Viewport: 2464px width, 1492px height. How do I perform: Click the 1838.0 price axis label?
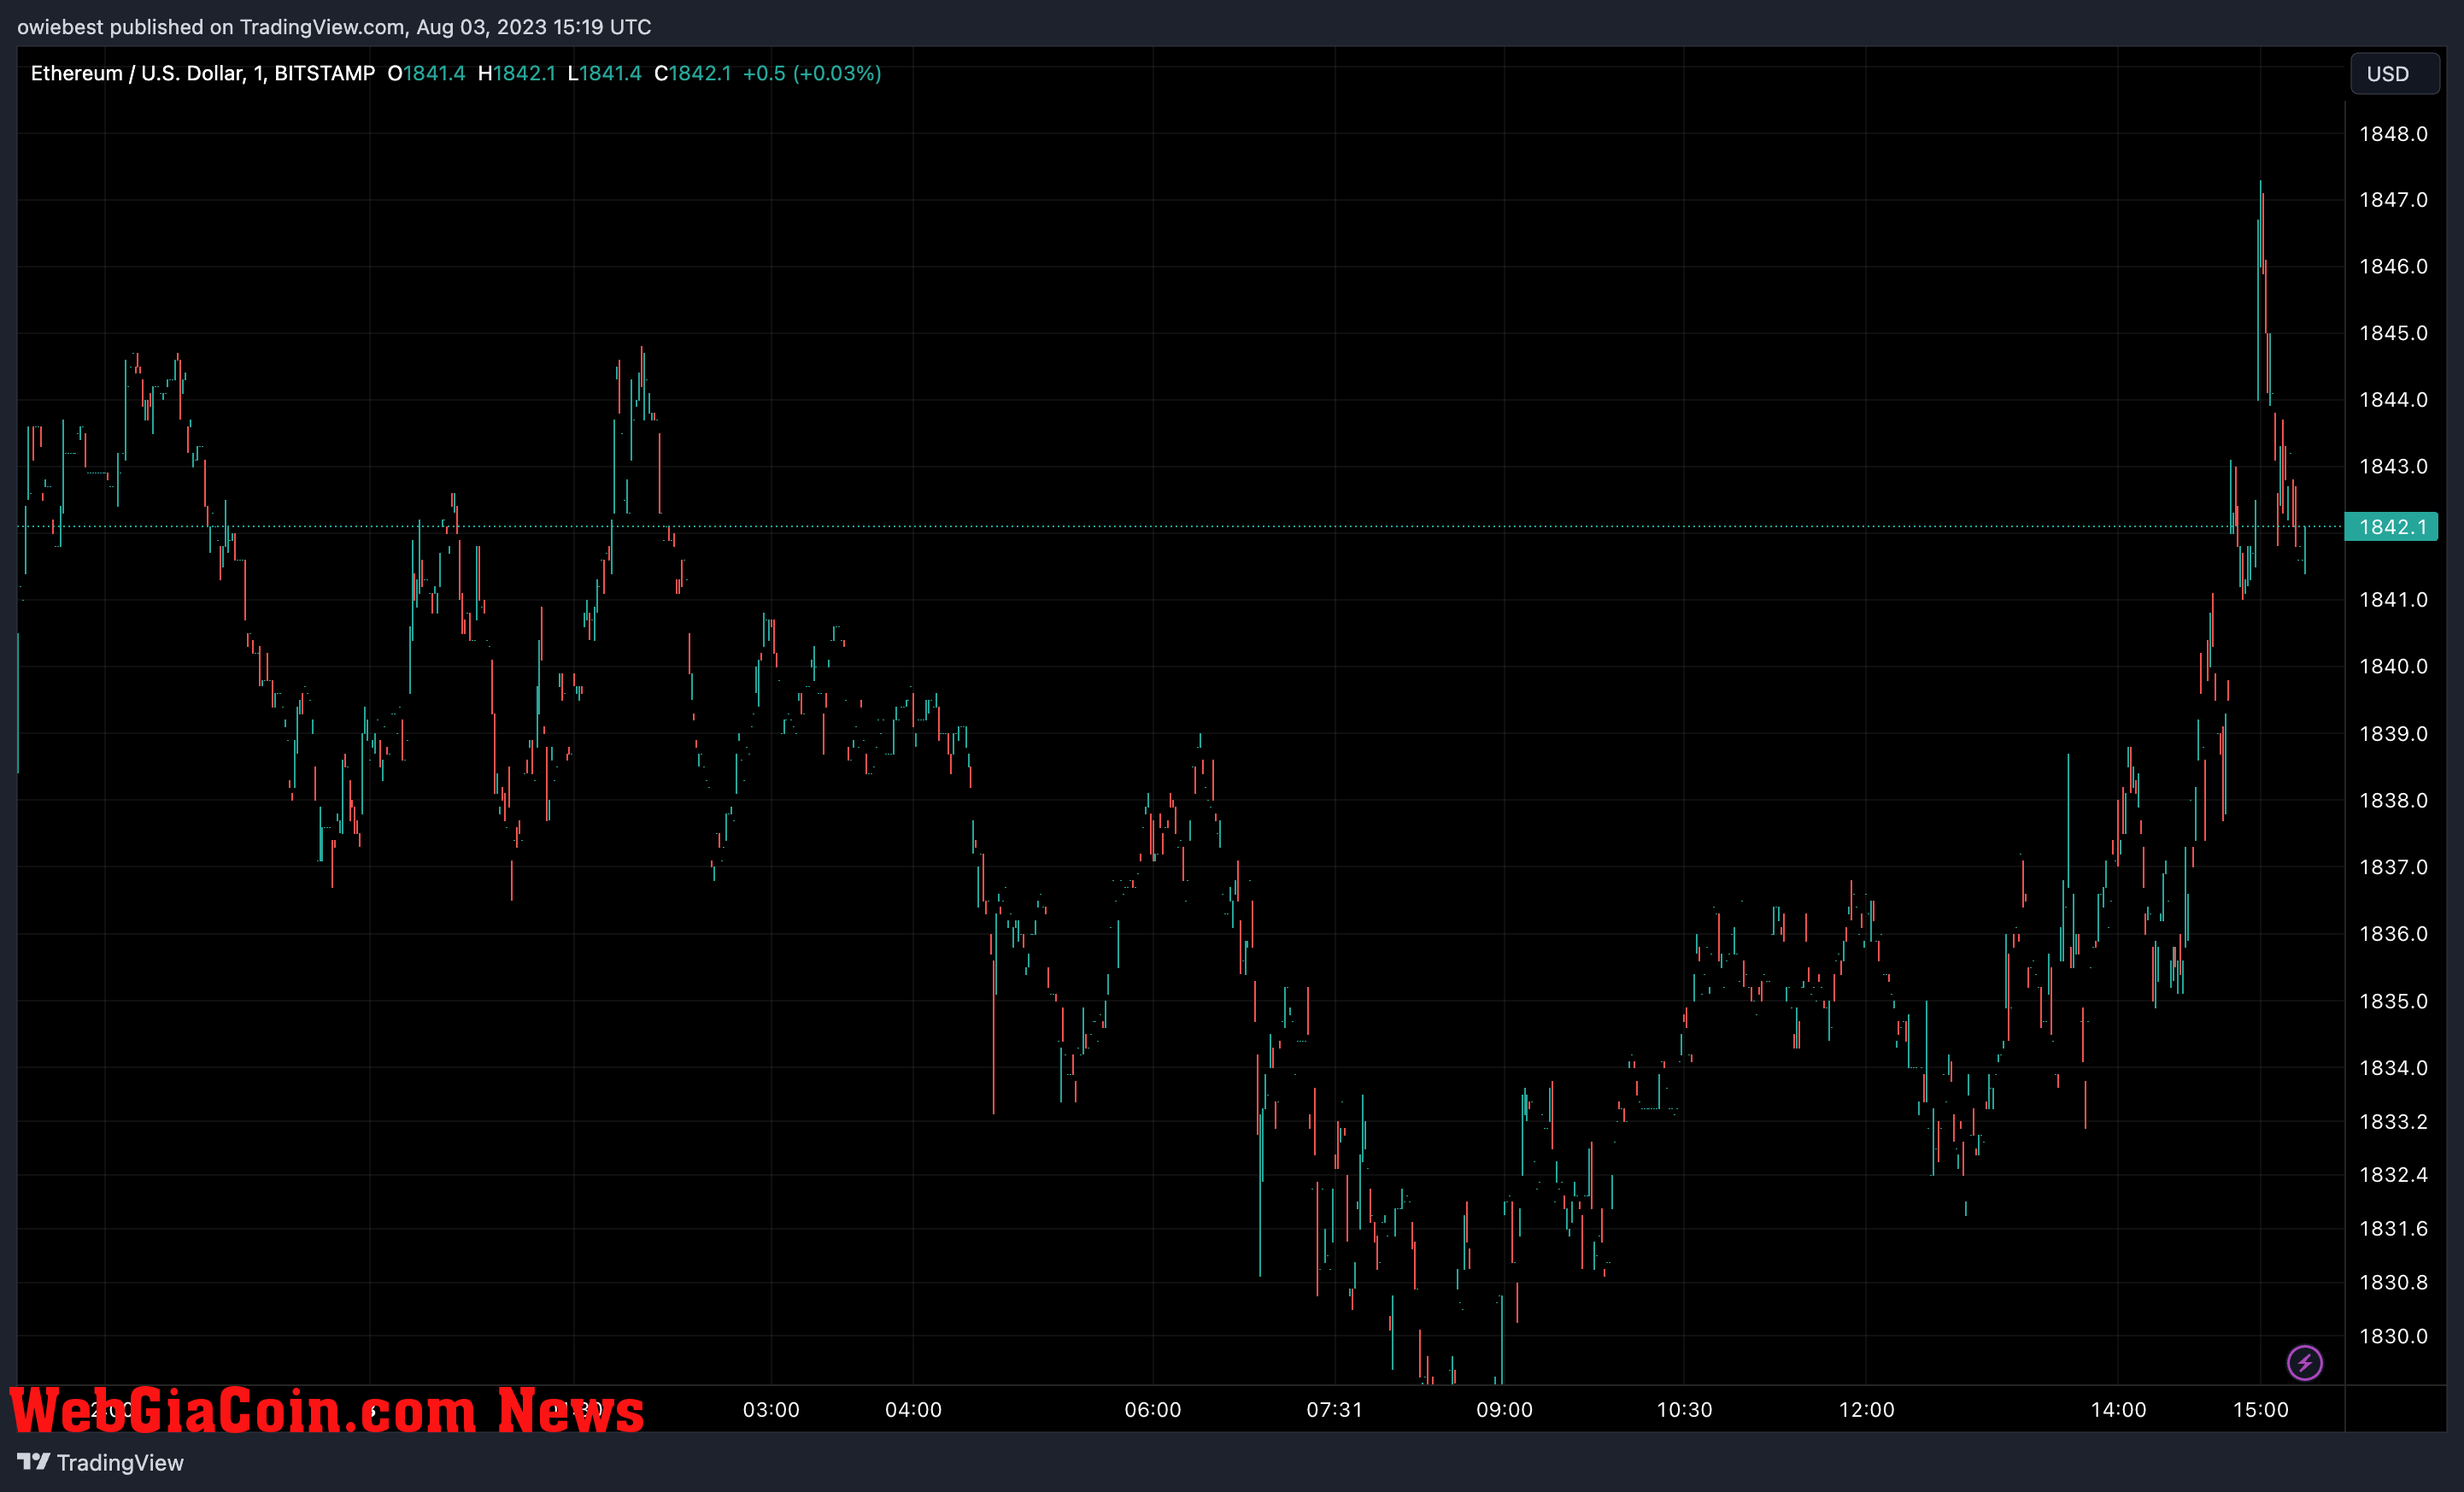pyautogui.click(x=2393, y=800)
